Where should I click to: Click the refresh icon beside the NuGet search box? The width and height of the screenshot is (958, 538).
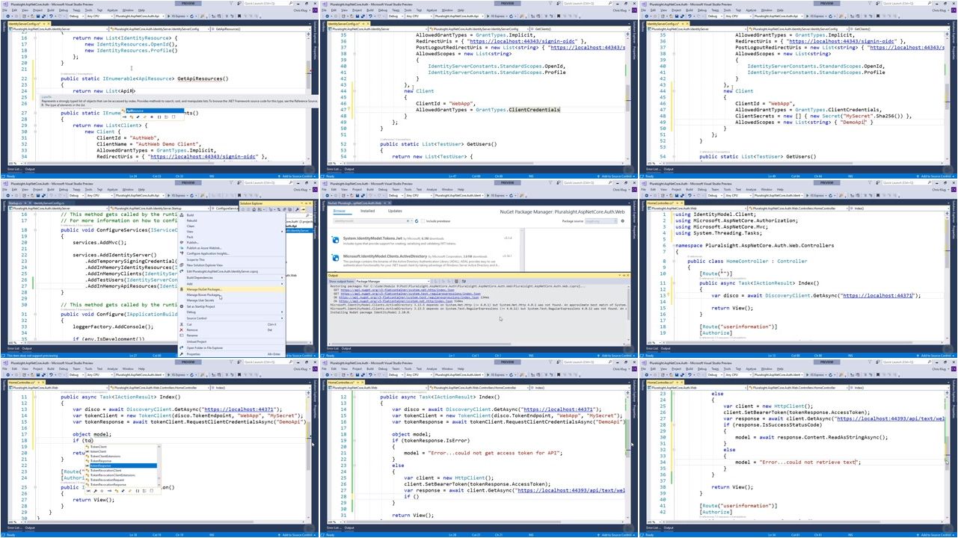pos(417,221)
